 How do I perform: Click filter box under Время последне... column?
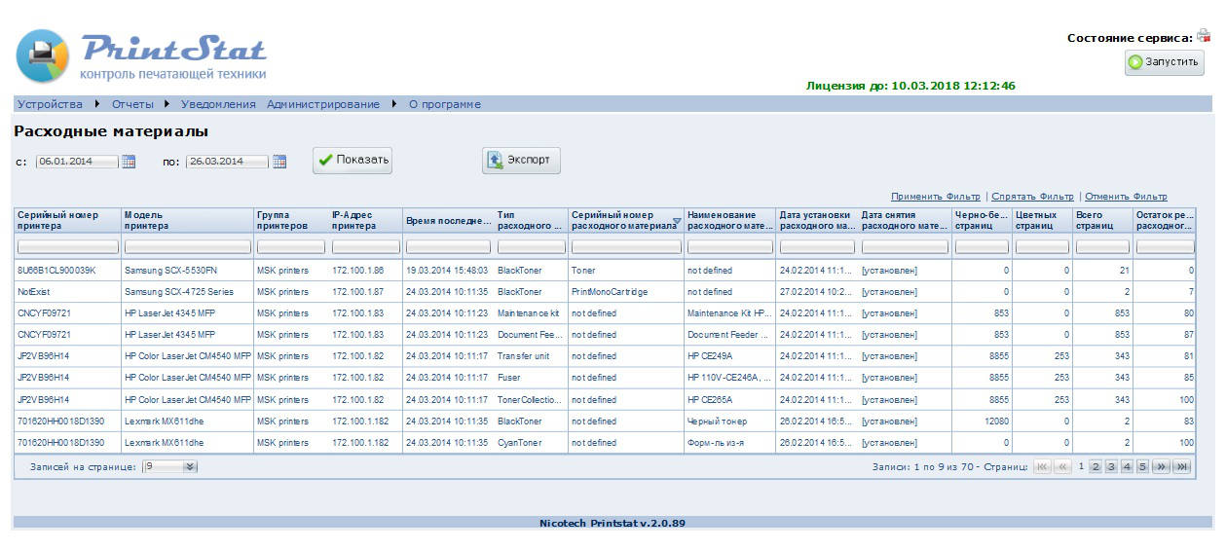[448, 247]
